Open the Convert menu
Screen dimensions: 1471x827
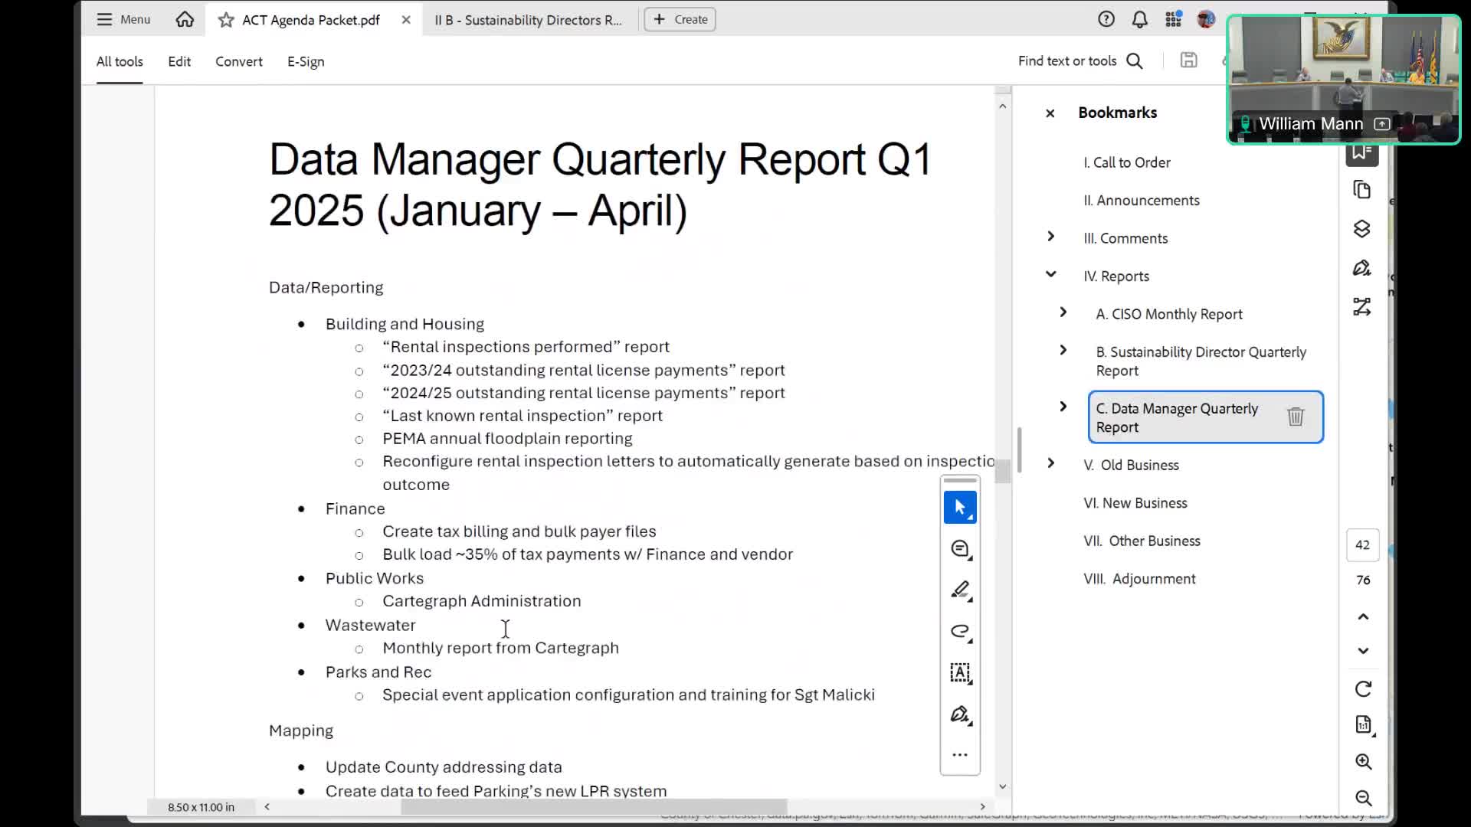coord(238,61)
